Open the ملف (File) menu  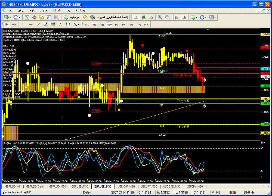pyautogui.click(x=11, y=10)
